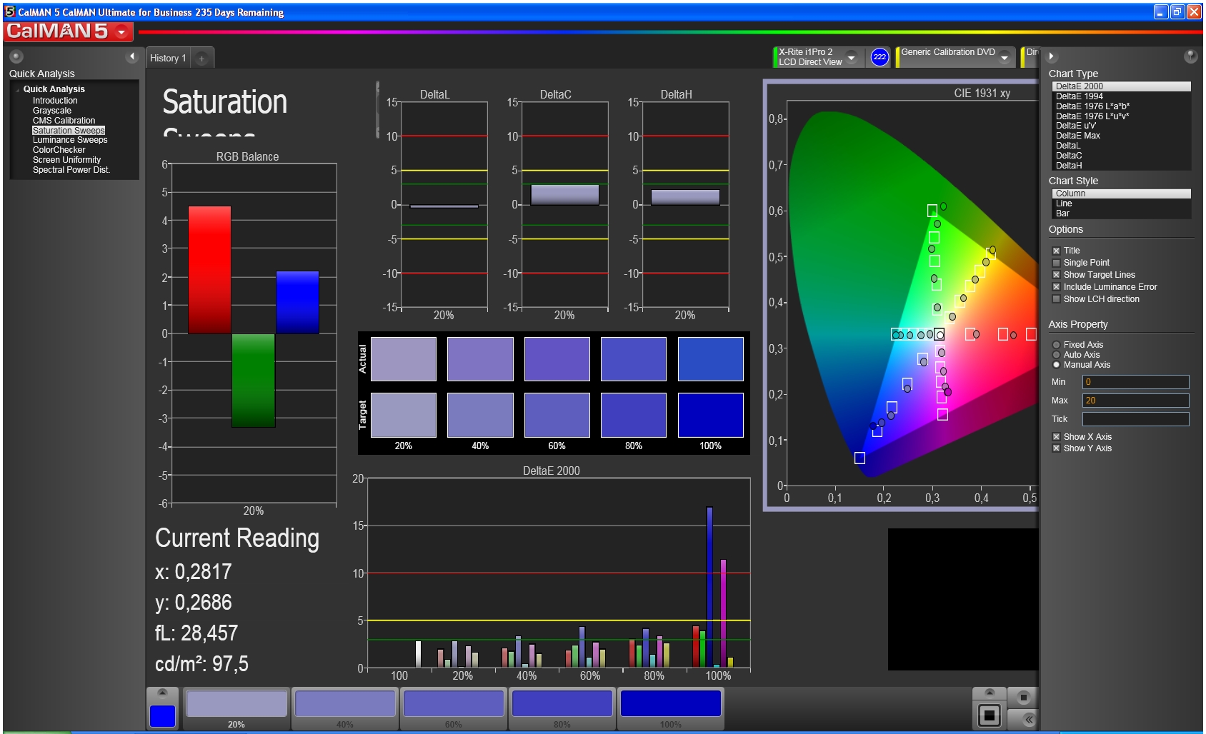Toggle Show X Axis checkbox
This screenshot has width=1206, height=734.
coord(1056,437)
